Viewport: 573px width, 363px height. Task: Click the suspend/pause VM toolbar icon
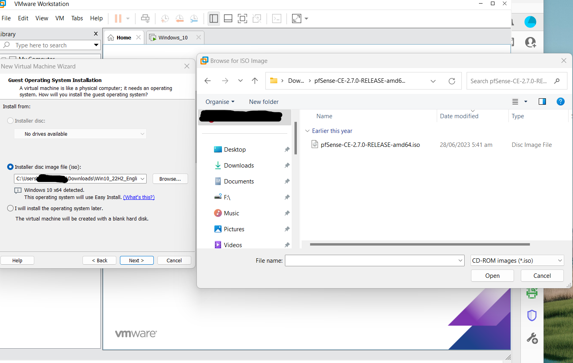point(118,18)
